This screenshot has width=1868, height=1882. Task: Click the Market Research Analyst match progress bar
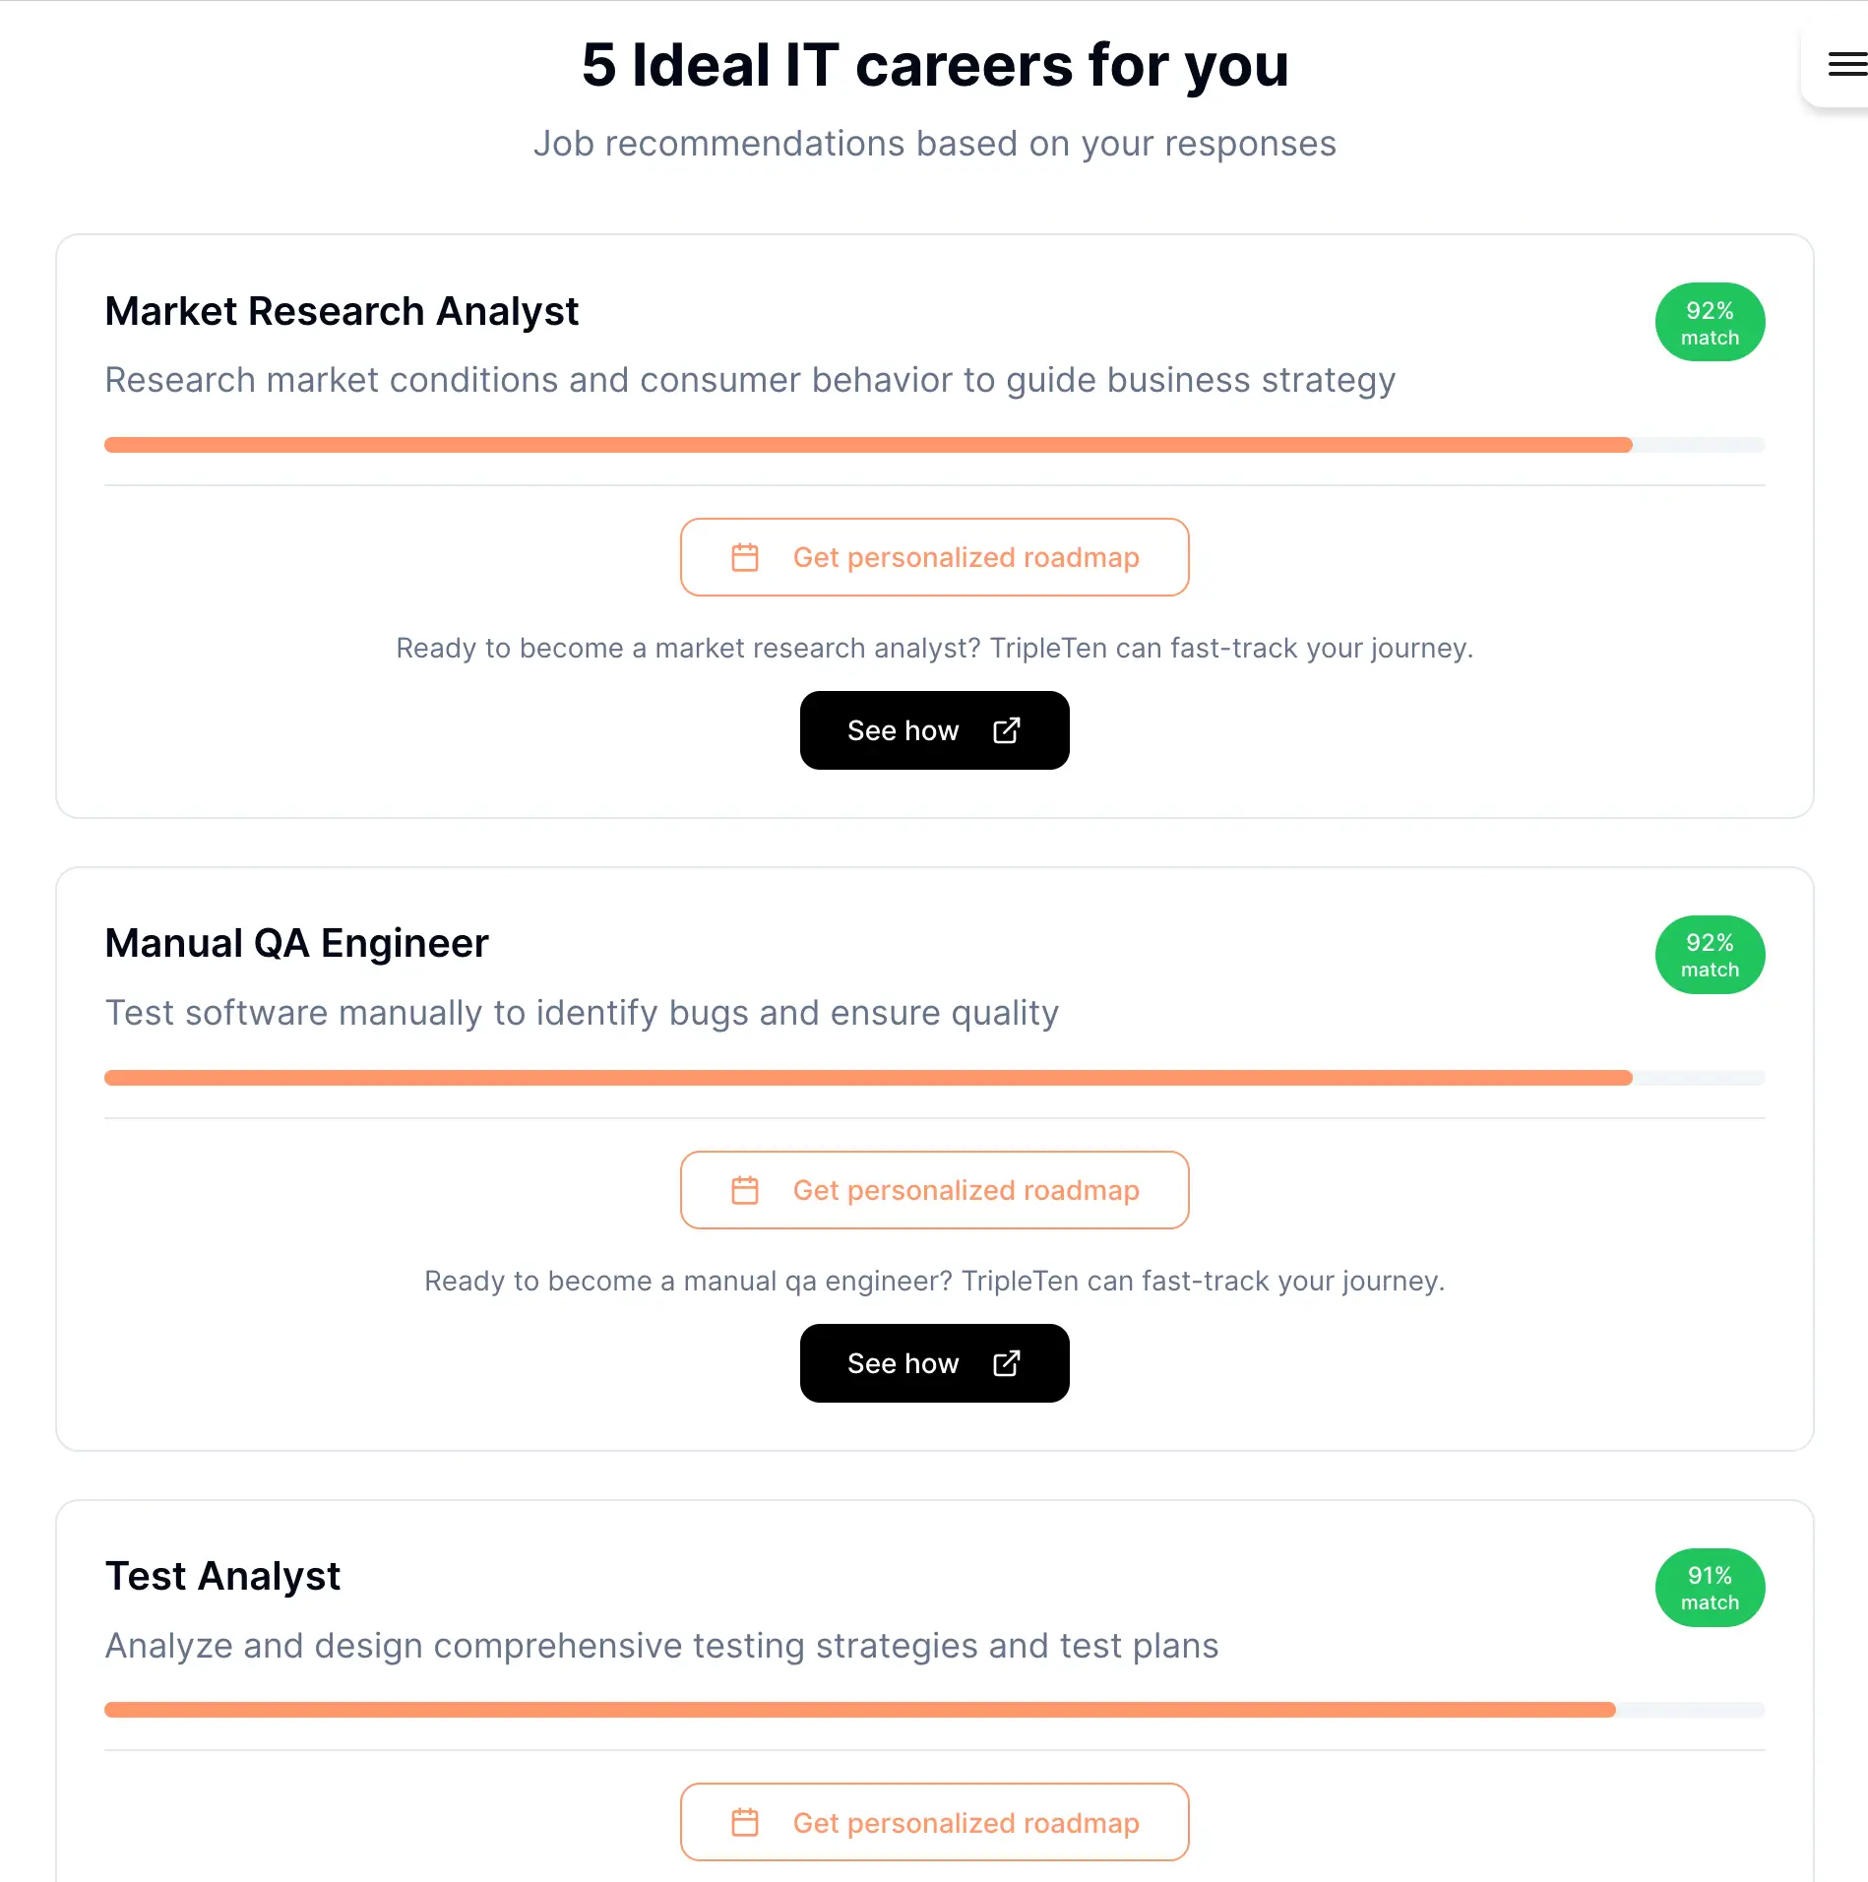[x=934, y=445]
